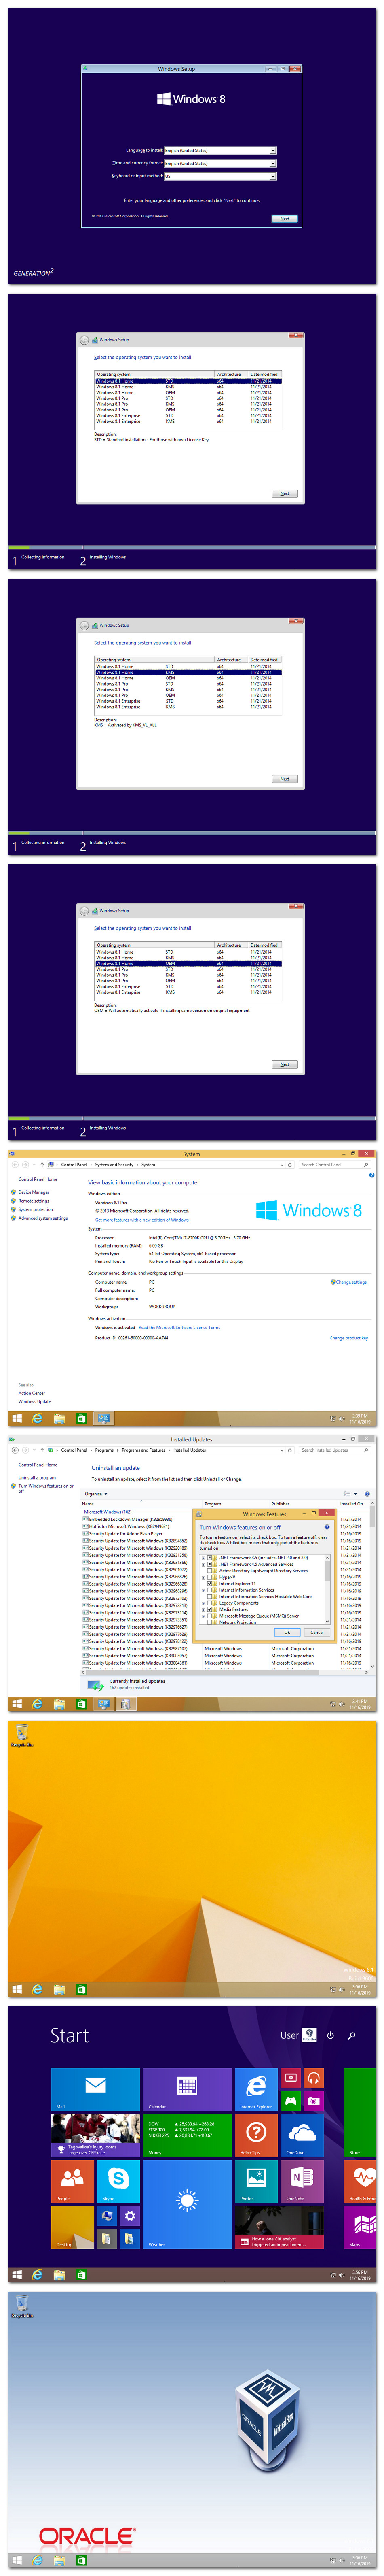Click help icon in Windows Features dialog
Image resolution: width=384 pixels, height=2576 pixels.
pos(326,1527)
